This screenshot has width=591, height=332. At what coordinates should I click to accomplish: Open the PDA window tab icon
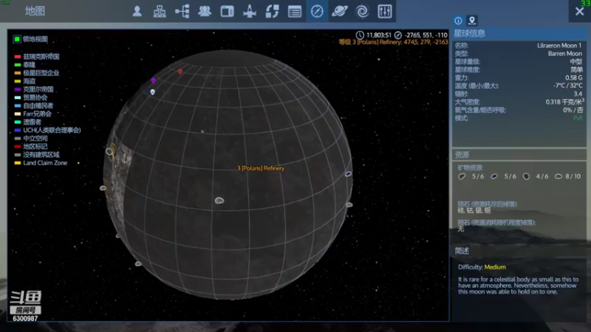pyautogui.click(x=227, y=11)
